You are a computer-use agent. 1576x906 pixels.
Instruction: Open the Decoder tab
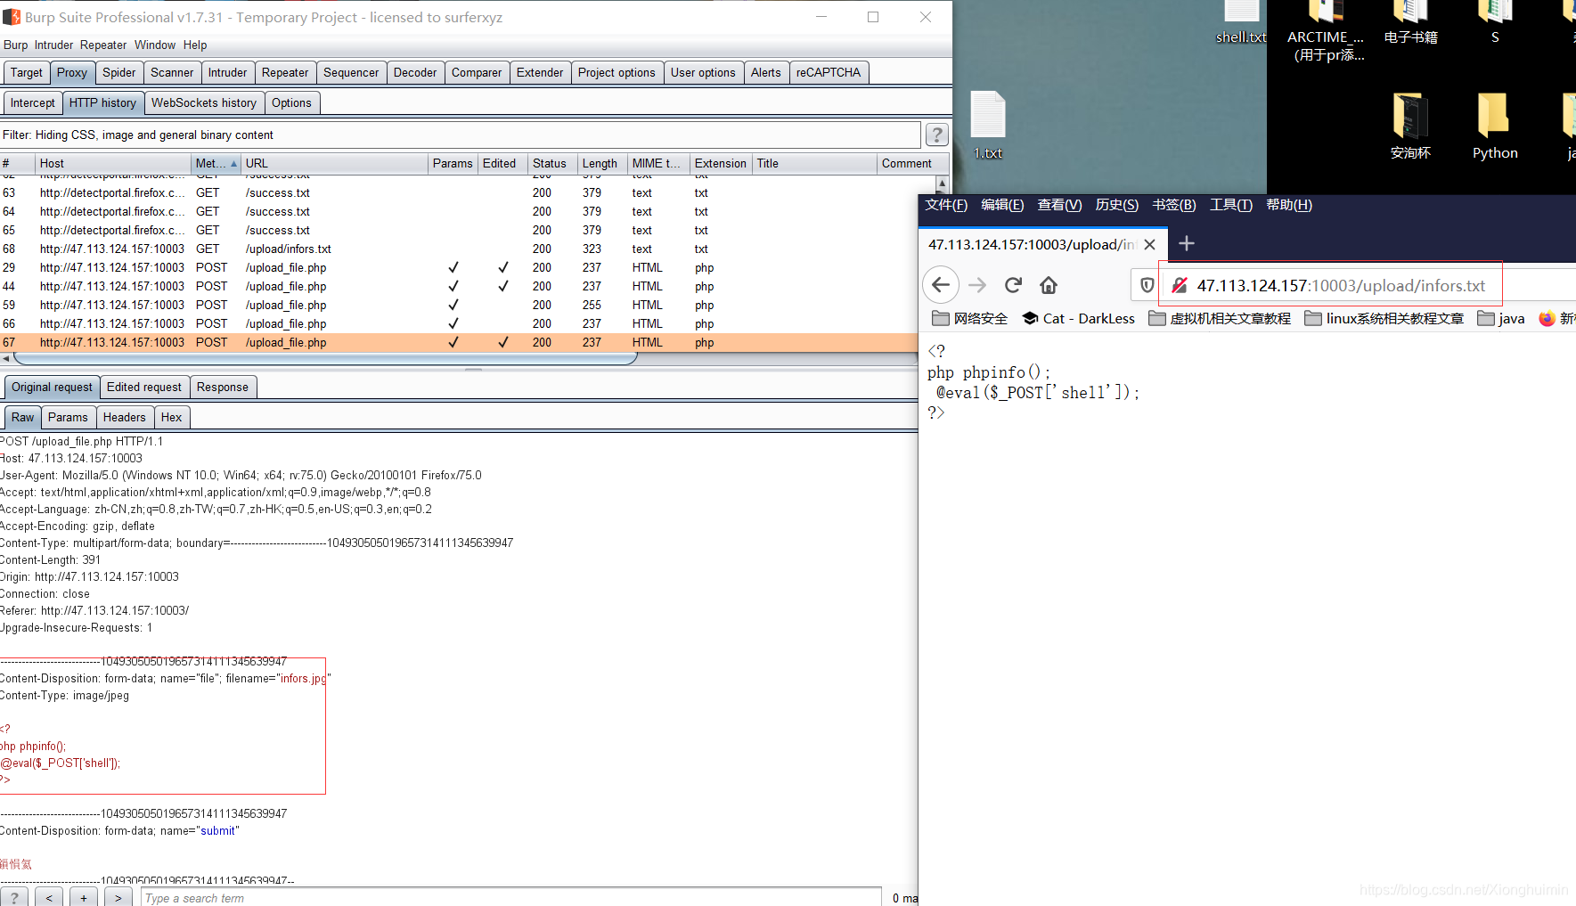pos(415,72)
